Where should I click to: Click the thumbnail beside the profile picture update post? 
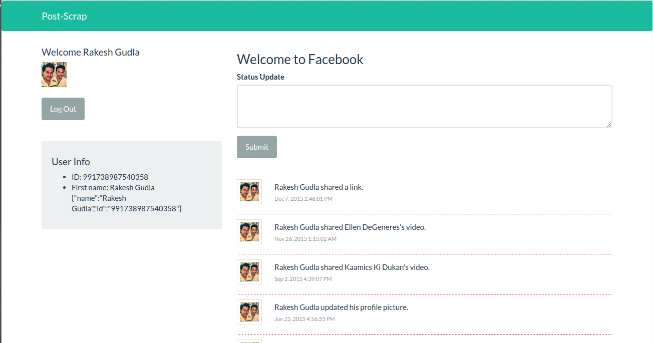click(x=249, y=311)
